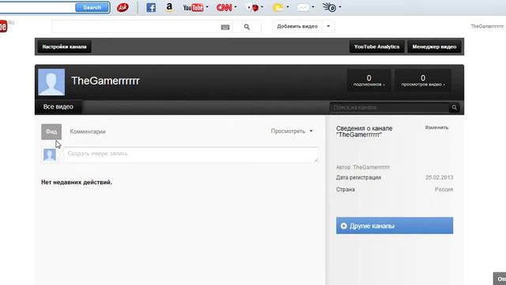Click the Ask toolbar icon

click(x=123, y=7)
